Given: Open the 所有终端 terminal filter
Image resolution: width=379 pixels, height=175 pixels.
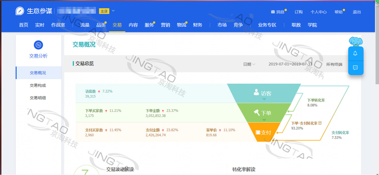Looking at the screenshot, I should pos(334,64).
